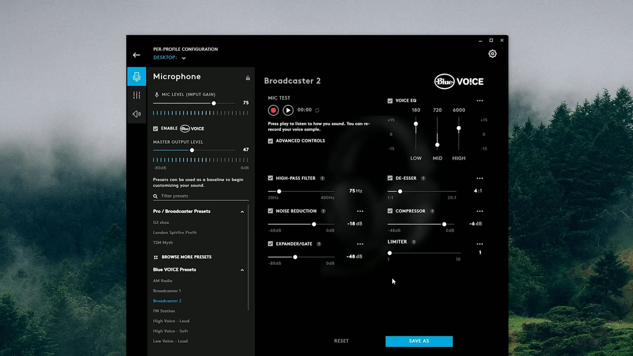Click High-Pass Filter help question mark
This screenshot has height=356, width=633.
pos(322,178)
